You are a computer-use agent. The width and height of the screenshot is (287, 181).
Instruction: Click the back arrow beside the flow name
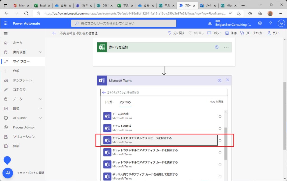pyautogui.click(x=54, y=33)
